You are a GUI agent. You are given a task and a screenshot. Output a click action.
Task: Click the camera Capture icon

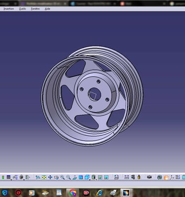149,177
